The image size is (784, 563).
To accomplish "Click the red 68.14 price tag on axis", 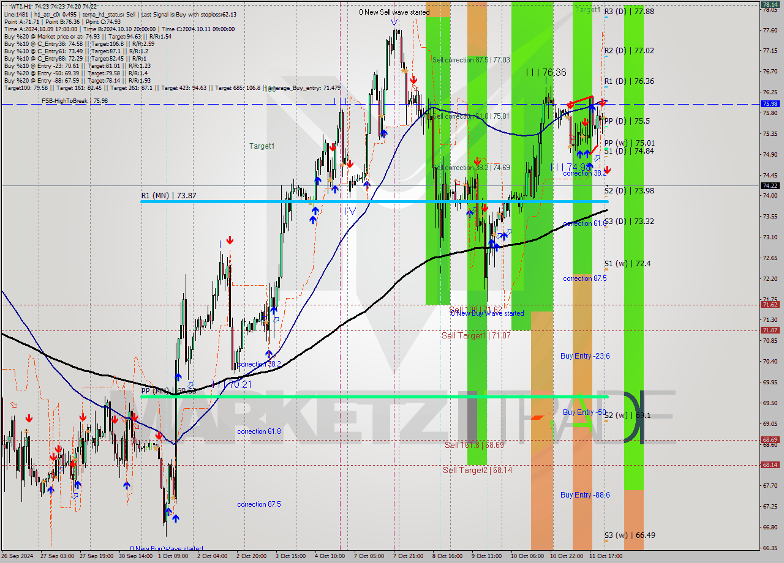I will (770, 464).
